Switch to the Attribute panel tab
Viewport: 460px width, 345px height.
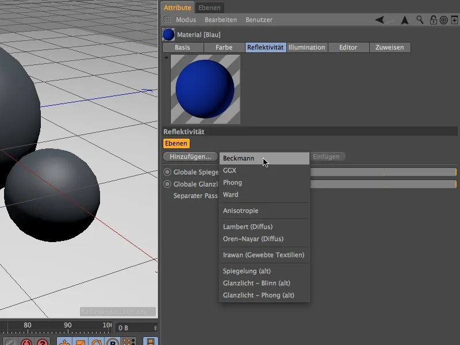[177, 7]
